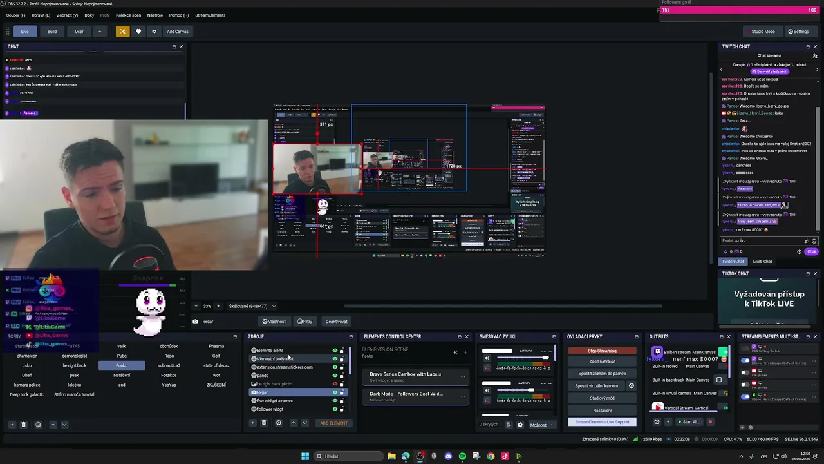Viewport: 824px width, 464px height.
Task: Select the Fonko scene
Action: 122,365
